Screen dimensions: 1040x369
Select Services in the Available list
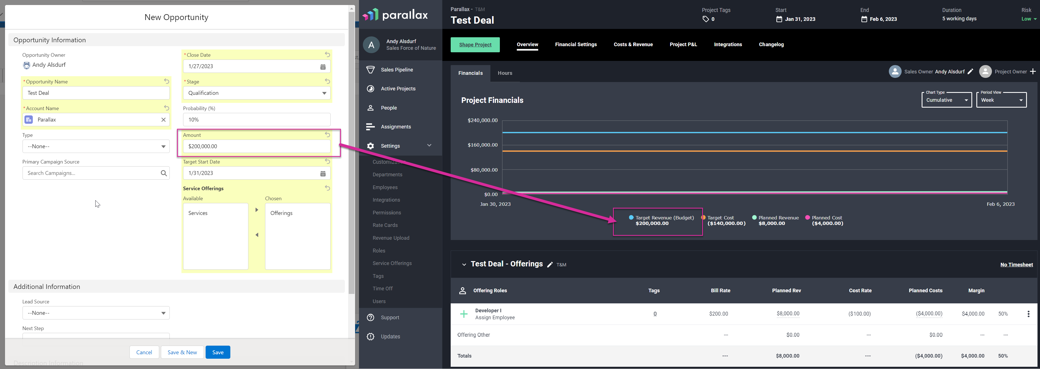198,213
